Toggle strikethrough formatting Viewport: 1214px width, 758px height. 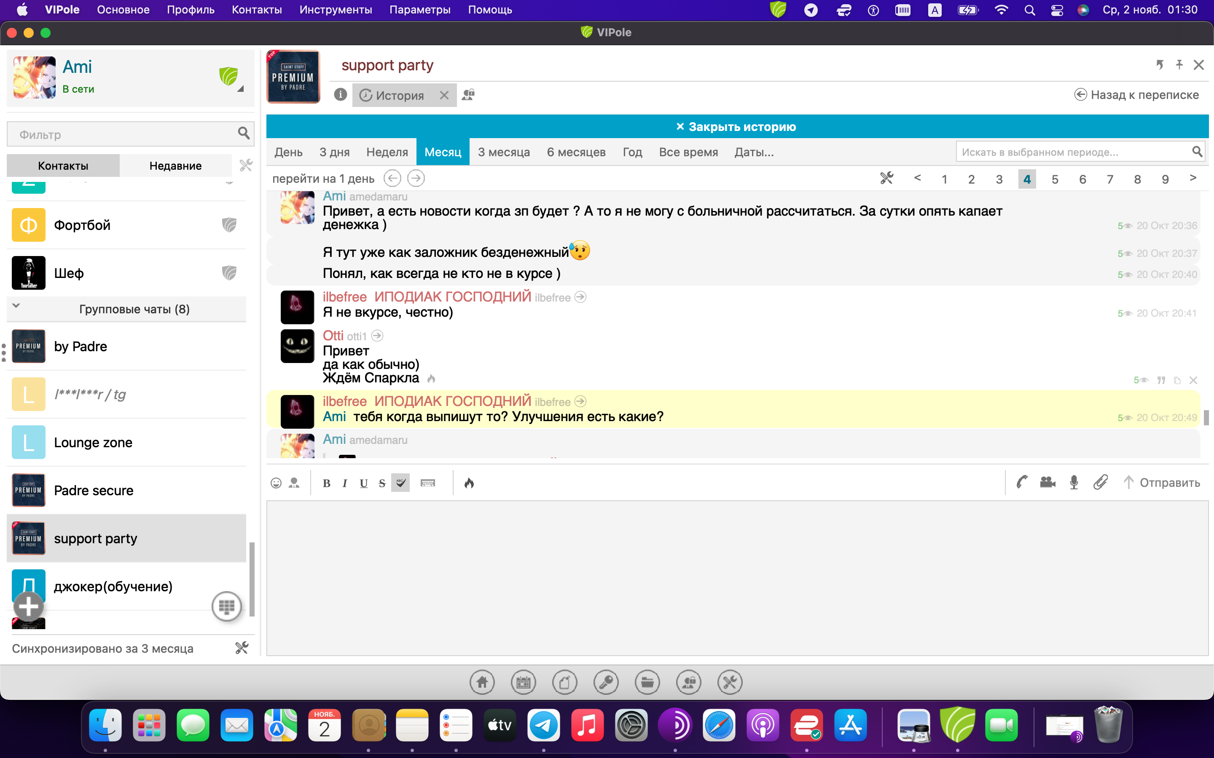pyautogui.click(x=382, y=483)
